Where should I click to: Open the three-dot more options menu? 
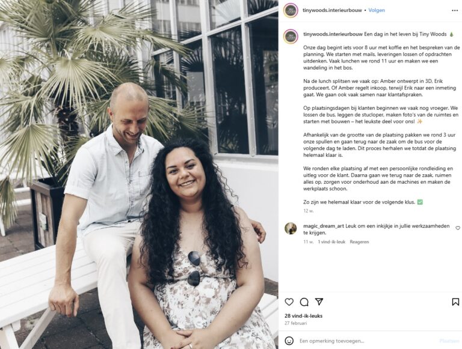pos(455,10)
